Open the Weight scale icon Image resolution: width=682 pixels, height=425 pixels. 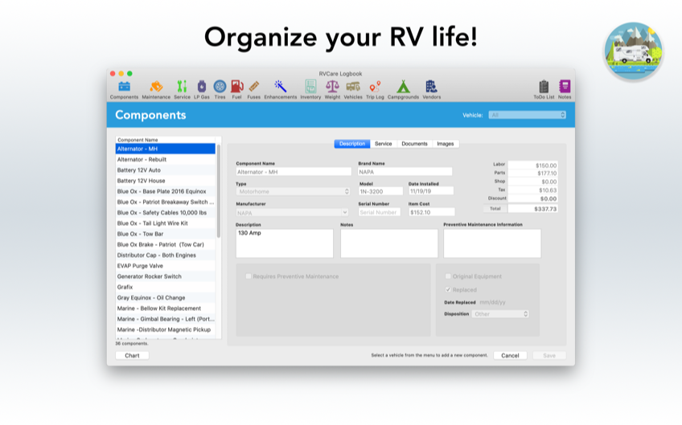pyautogui.click(x=332, y=87)
